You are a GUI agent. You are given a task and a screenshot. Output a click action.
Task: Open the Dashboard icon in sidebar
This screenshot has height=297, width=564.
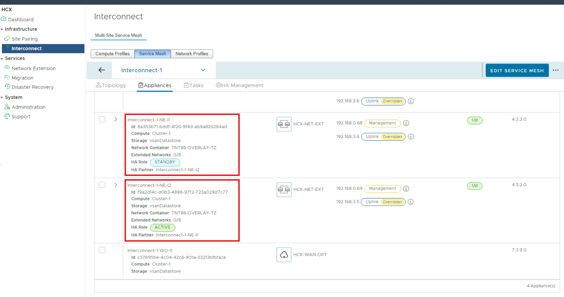[x=4, y=19]
